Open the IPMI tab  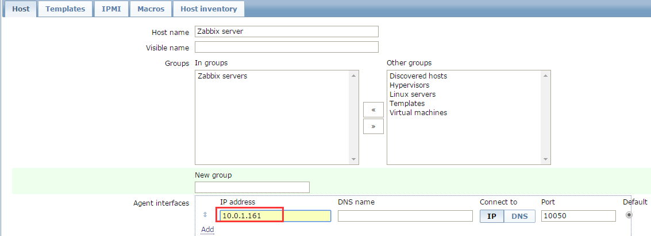(111, 9)
